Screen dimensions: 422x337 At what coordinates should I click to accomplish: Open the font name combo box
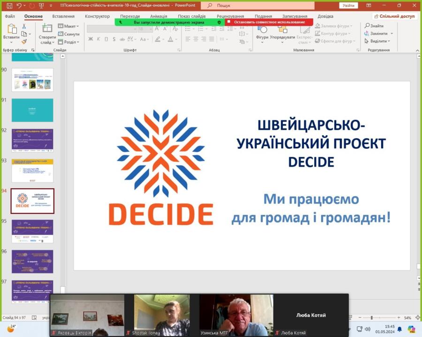[112, 29]
